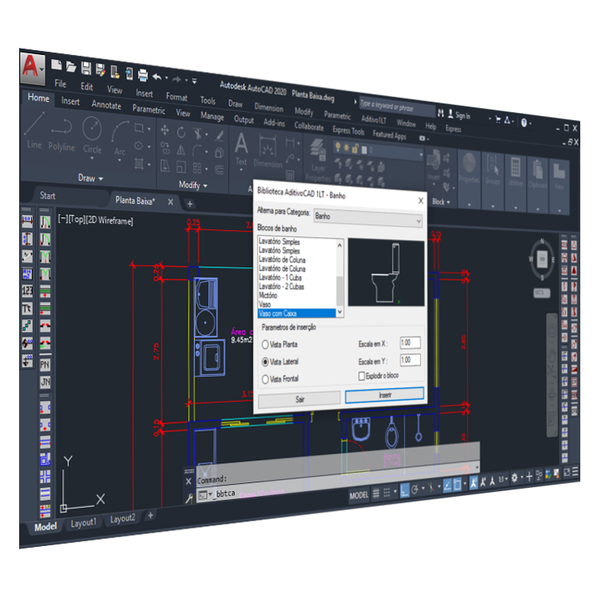Open the annotation scale 1:1 dropdown
This screenshot has height=597, width=597.
click(503, 478)
